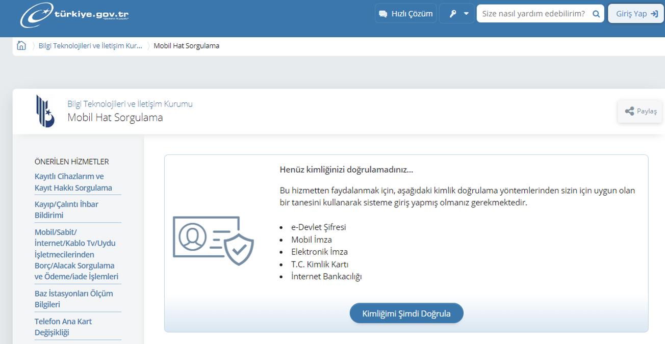Click the Paylaş share button
665x344 pixels.
pyautogui.click(x=641, y=111)
